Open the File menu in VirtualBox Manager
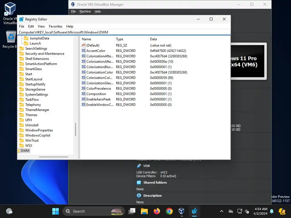 [x=73, y=11]
